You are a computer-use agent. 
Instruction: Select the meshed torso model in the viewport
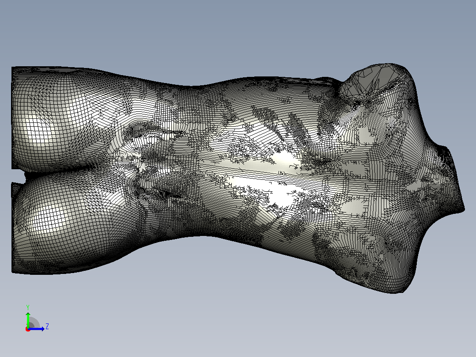point(238,178)
